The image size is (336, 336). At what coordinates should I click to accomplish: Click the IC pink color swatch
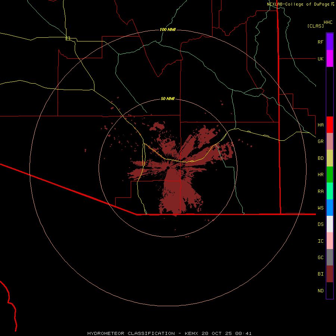click(x=330, y=241)
